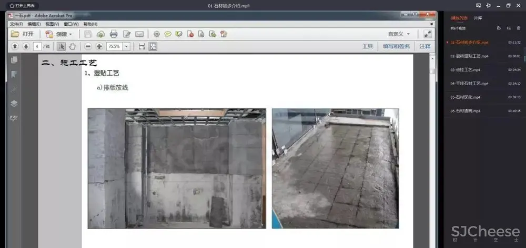Open the 文件(F) menu
Screen dimensions: 526x248
click(x=16, y=24)
